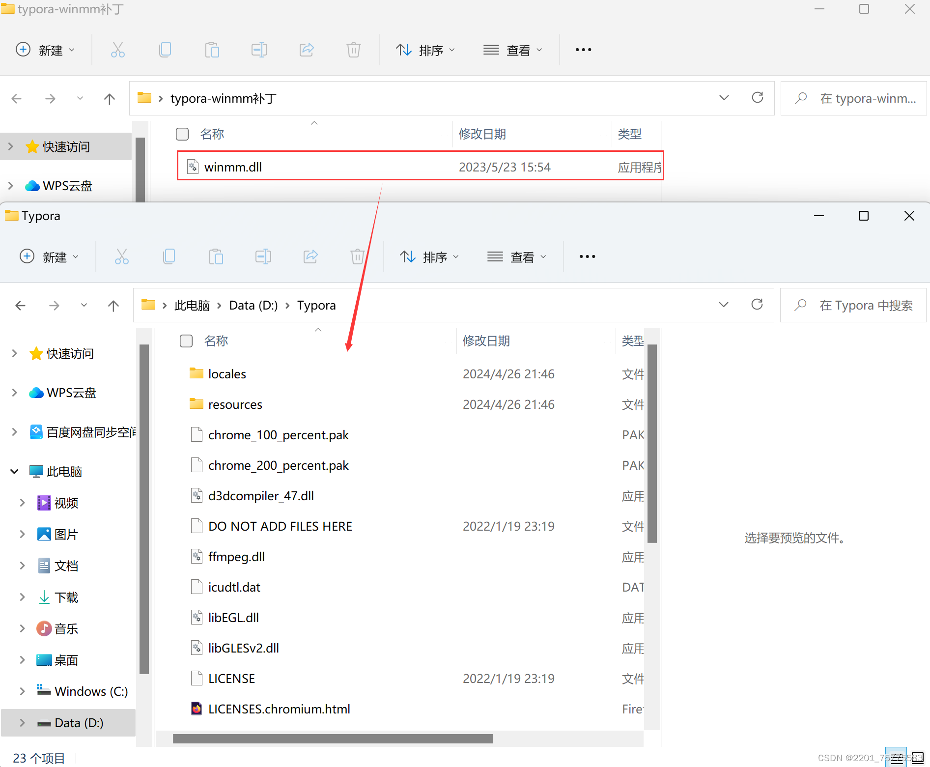
Task: Click Refresh icon in typora-winmm补丁 window address bar
Action: tap(758, 97)
